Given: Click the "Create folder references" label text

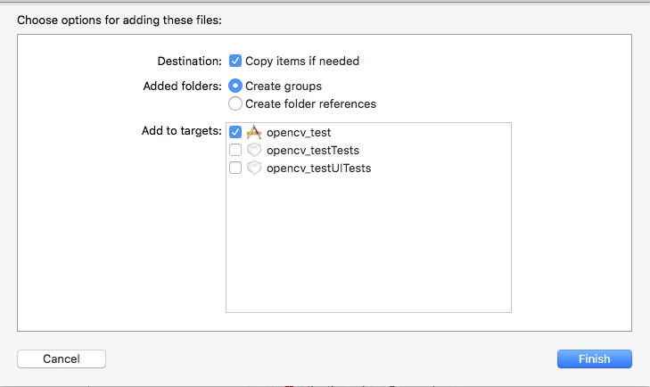Looking at the screenshot, I should point(310,103).
